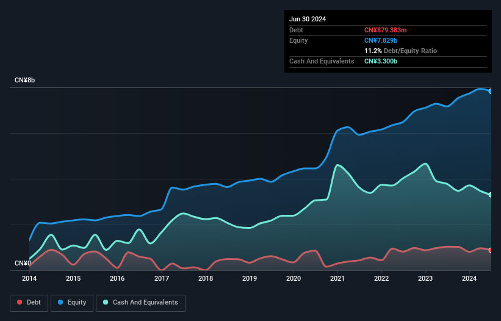
Task: Toggle the Debt series legend button
Action: pyautogui.click(x=29, y=303)
